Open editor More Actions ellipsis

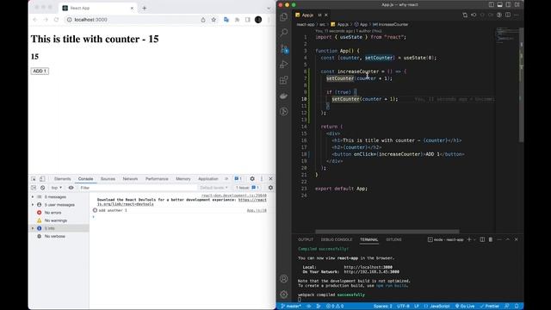pos(517,15)
